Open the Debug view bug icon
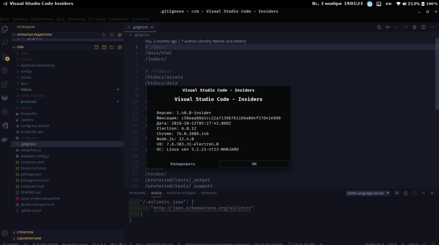This screenshot has height=245, width=439. click(5, 70)
